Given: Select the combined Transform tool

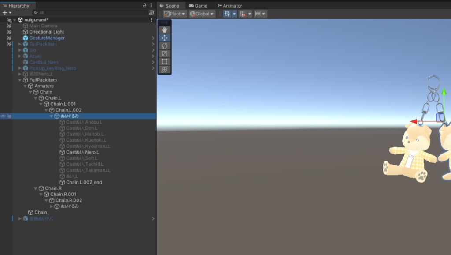Looking at the screenshot, I should (165, 69).
